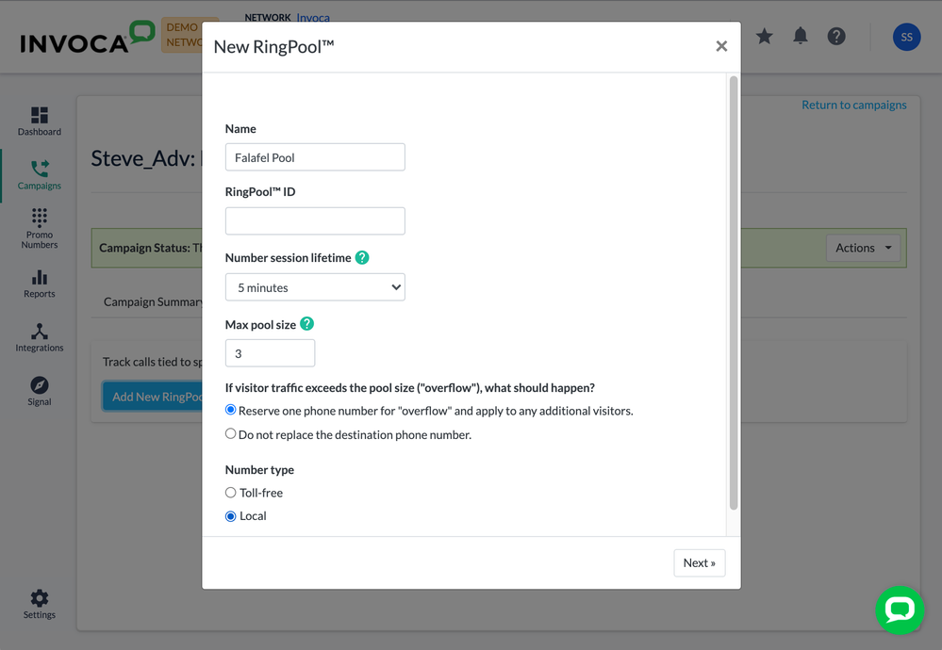
Task: Expand the Number session lifetime dropdown
Action: [315, 287]
